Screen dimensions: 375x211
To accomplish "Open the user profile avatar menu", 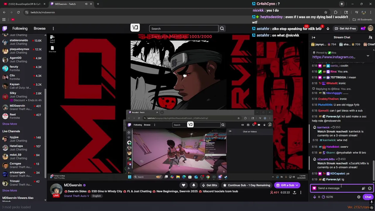I will click(370, 28).
